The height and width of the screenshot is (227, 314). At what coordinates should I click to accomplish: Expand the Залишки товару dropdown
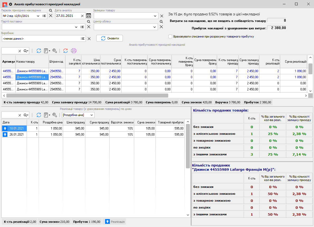click(x=155, y=16)
